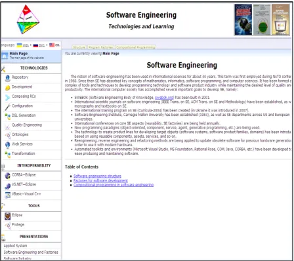294x261 pixels.
Task: Open the Program Factories tab
Action: [x=100, y=47]
